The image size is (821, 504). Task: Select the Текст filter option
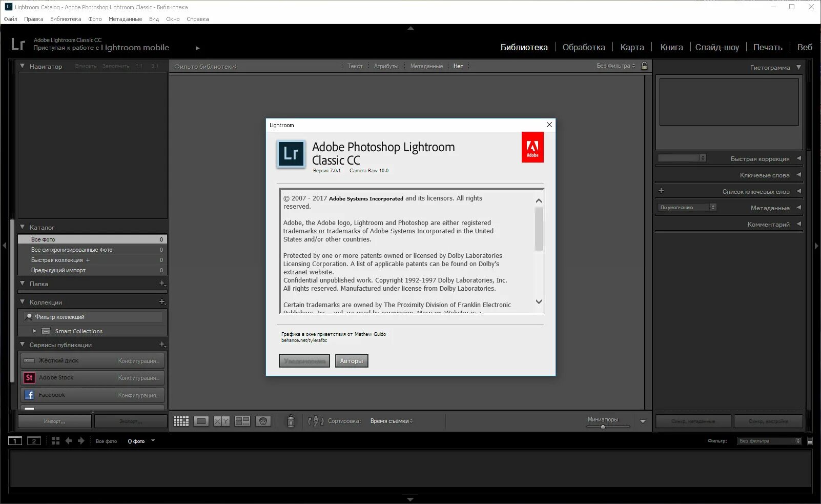355,66
